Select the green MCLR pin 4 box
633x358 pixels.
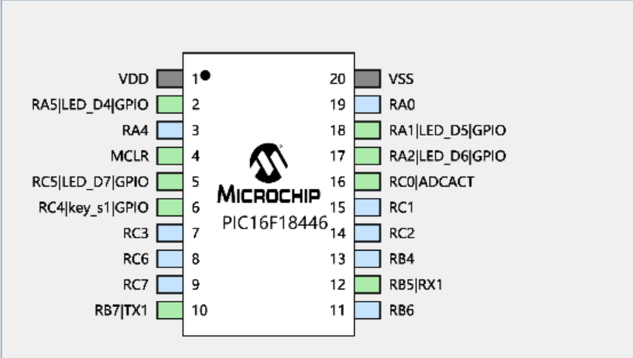[x=170, y=156]
